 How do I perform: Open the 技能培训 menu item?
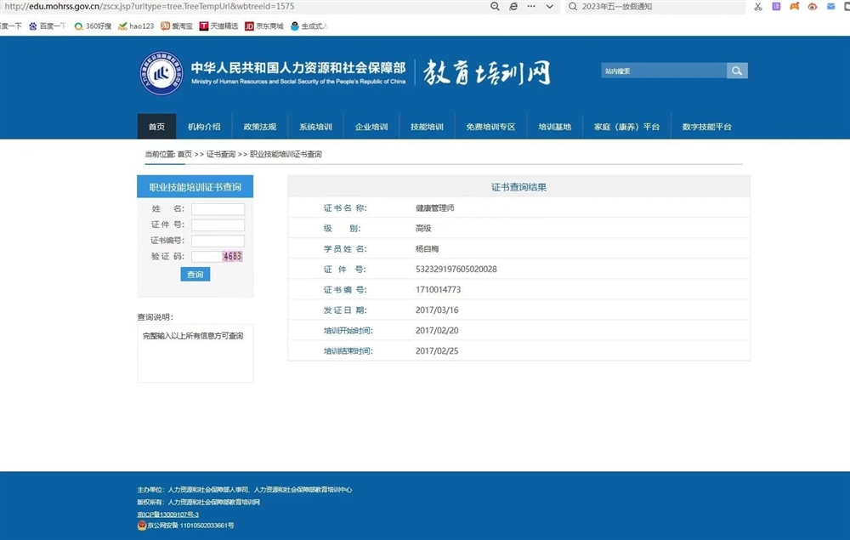(428, 127)
